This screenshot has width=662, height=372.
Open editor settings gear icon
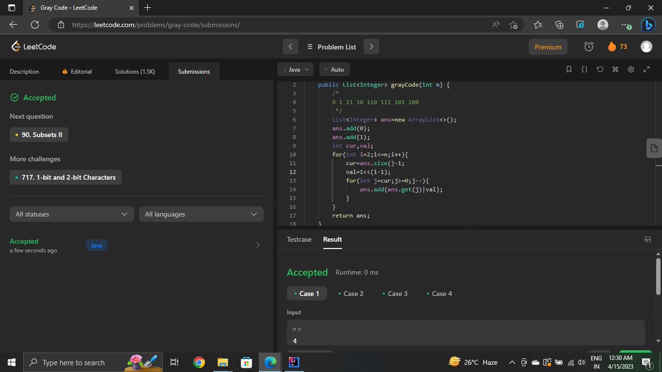tap(631, 69)
